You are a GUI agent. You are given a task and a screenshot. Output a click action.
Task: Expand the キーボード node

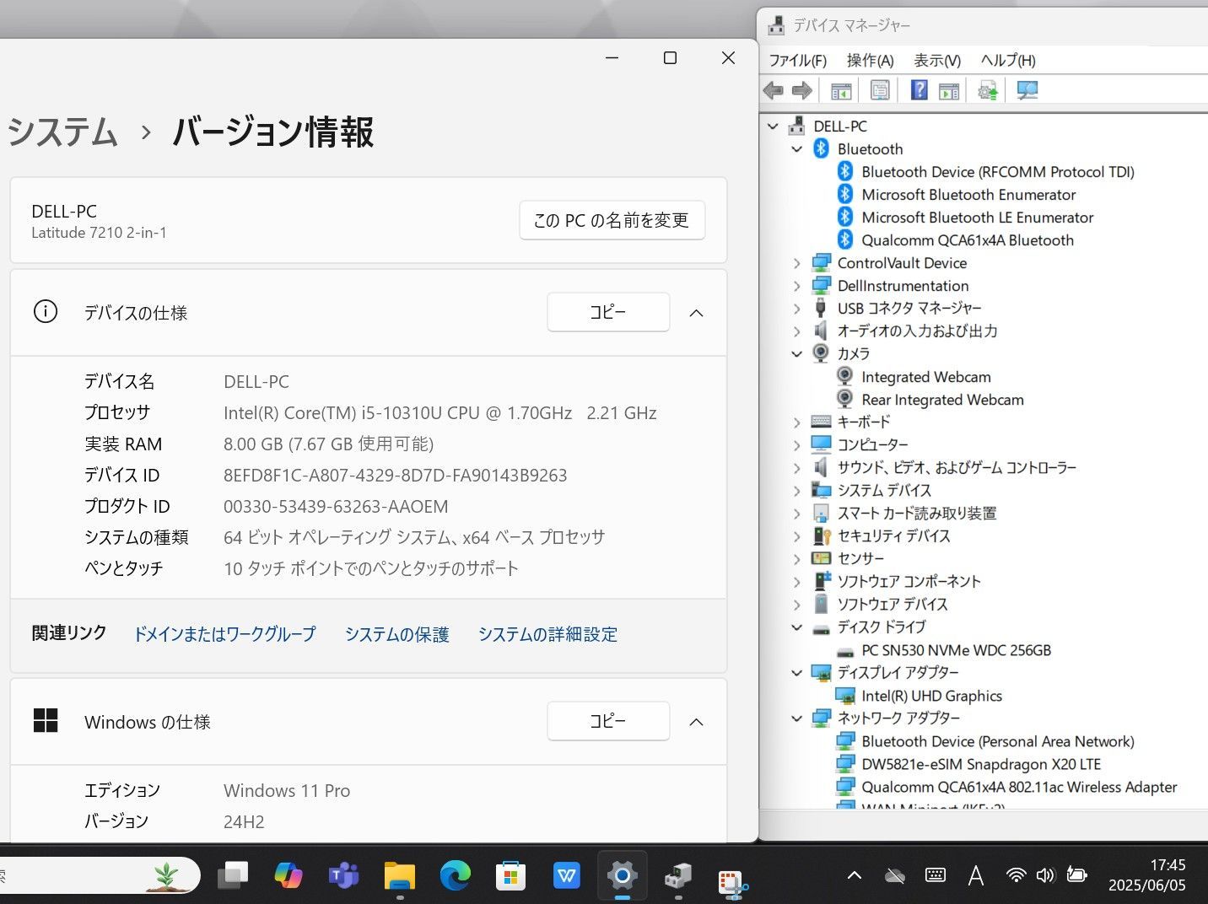click(796, 422)
